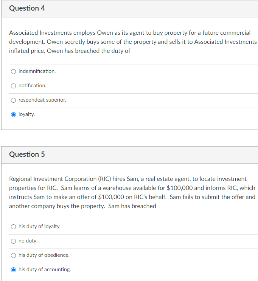Screen dimensions: 258x281
Task: Click the 'respondeat superior.' answer label text
Action: tap(42, 100)
